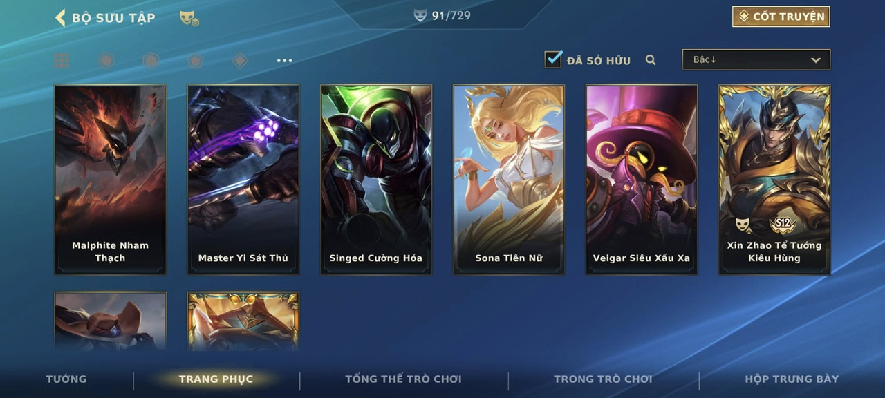Open the Xin Zhao Tể Tướng Kiêu Hùng skin
The height and width of the screenshot is (398, 885).
[x=774, y=180]
